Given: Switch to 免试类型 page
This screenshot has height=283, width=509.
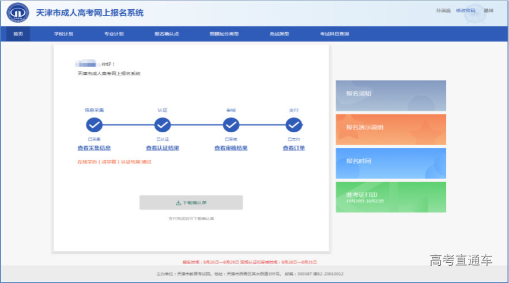Looking at the screenshot, I should pyautogui.click(x=279, y=34).
